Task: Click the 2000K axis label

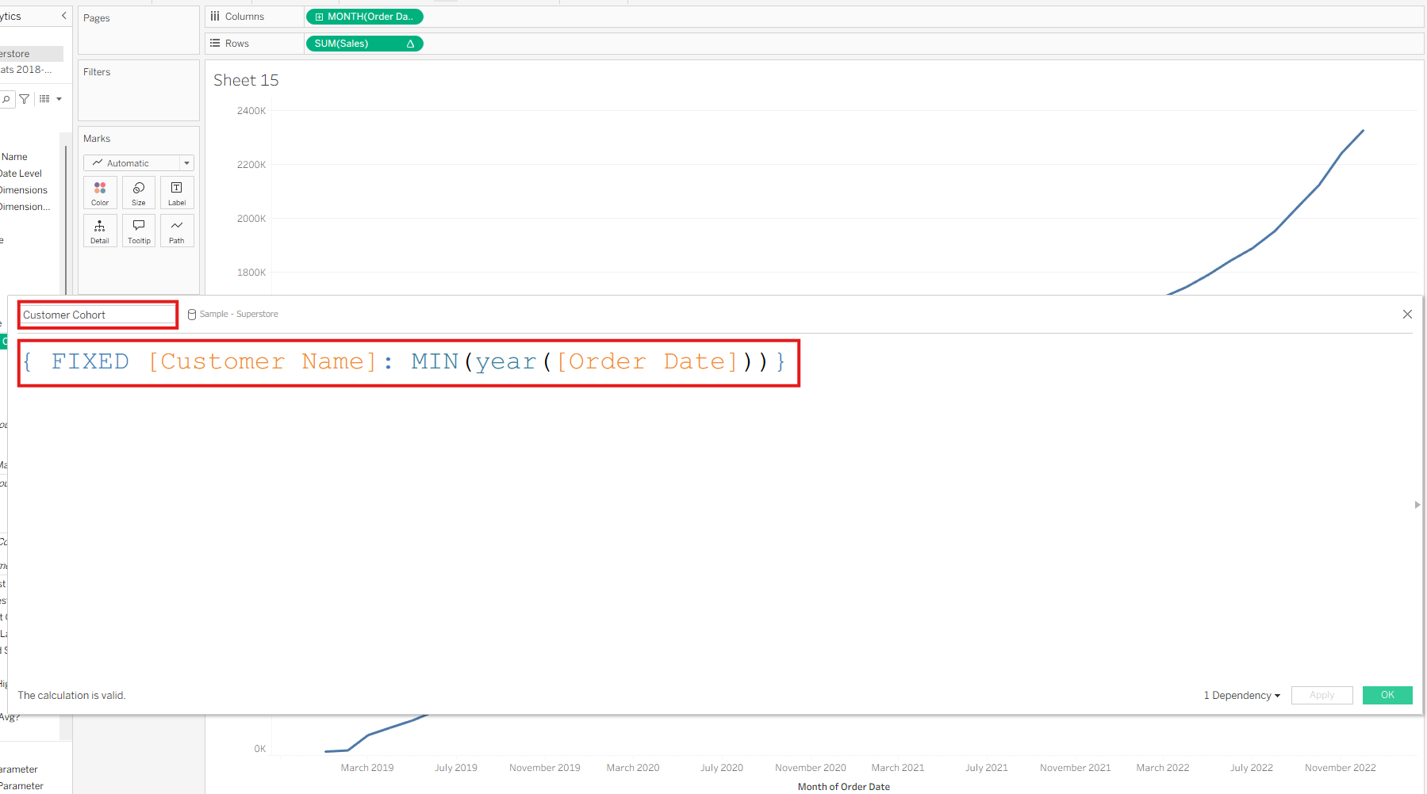Action: (x=251, y=219)
